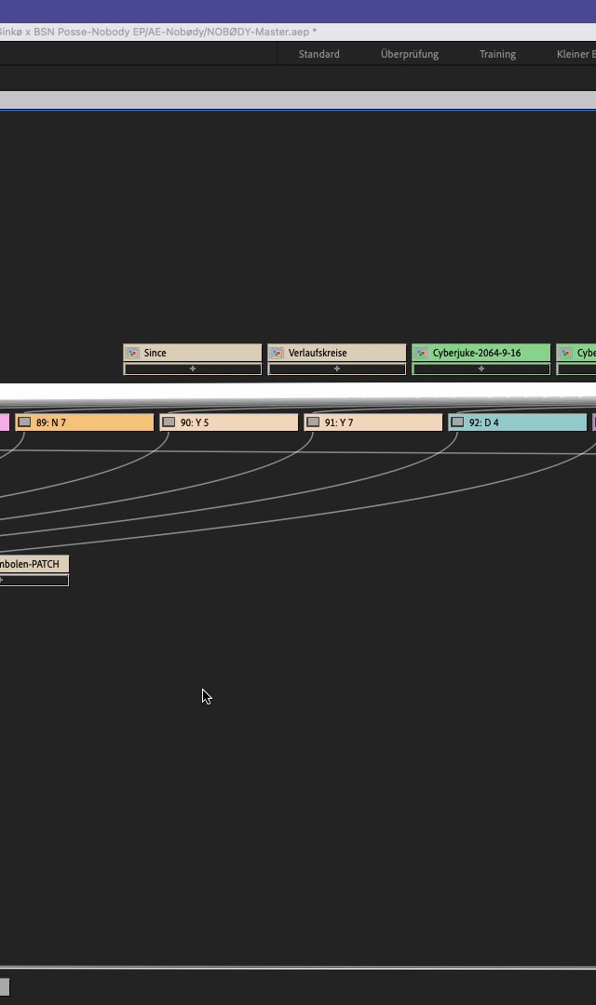This screenshot has width=596, height=1005.
Task: Switch to the Training workspace
Action: point(497,54)
